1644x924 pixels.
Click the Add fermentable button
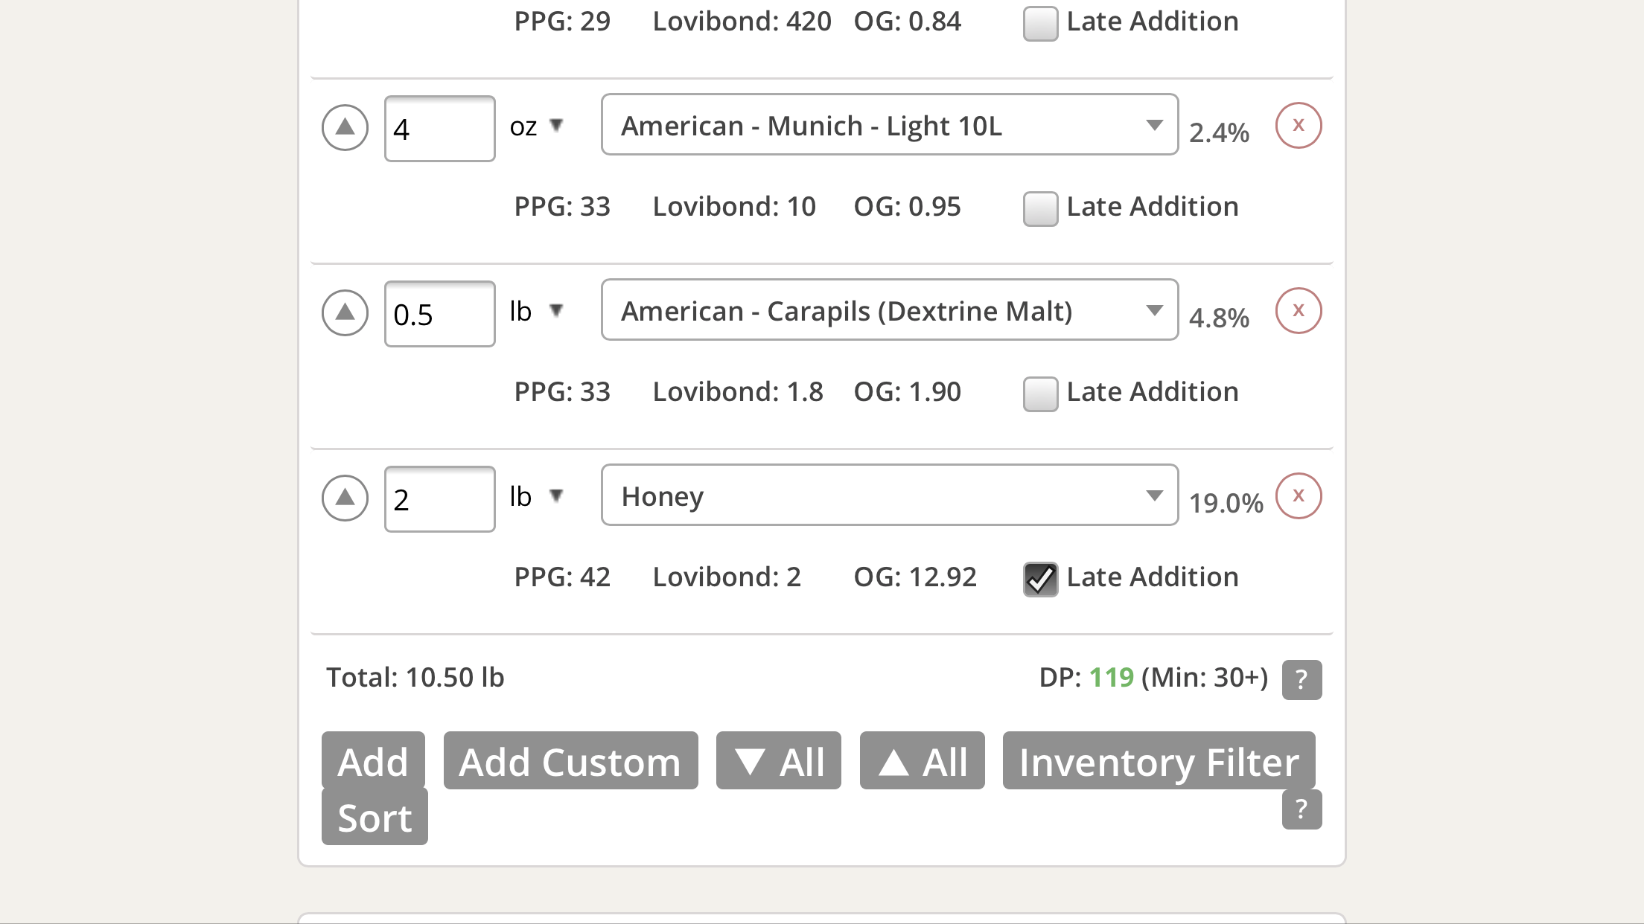pos(373,760)
